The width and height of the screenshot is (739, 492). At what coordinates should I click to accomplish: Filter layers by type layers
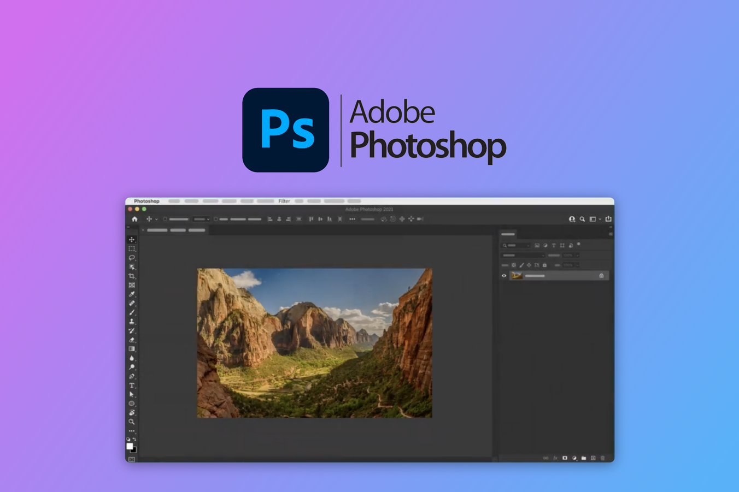(554, 246)
